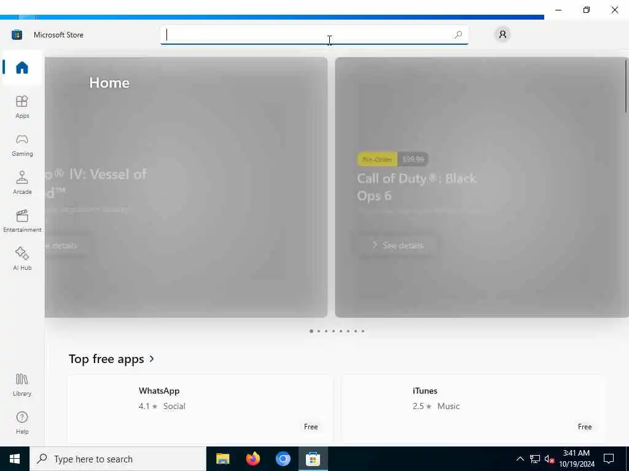Click taskbar Type here to search box
This screenshot has height=471, width=629.
[x=118, y=459]
